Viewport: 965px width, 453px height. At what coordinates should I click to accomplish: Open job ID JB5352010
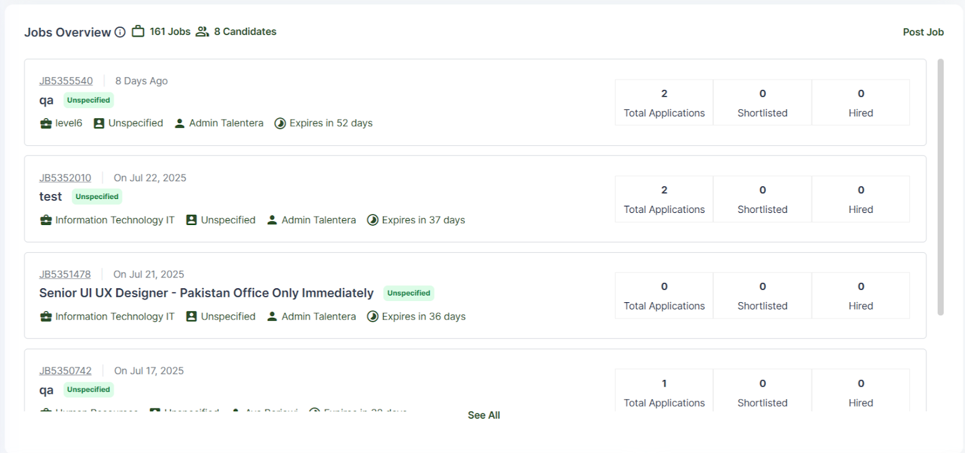coord(65,178)
